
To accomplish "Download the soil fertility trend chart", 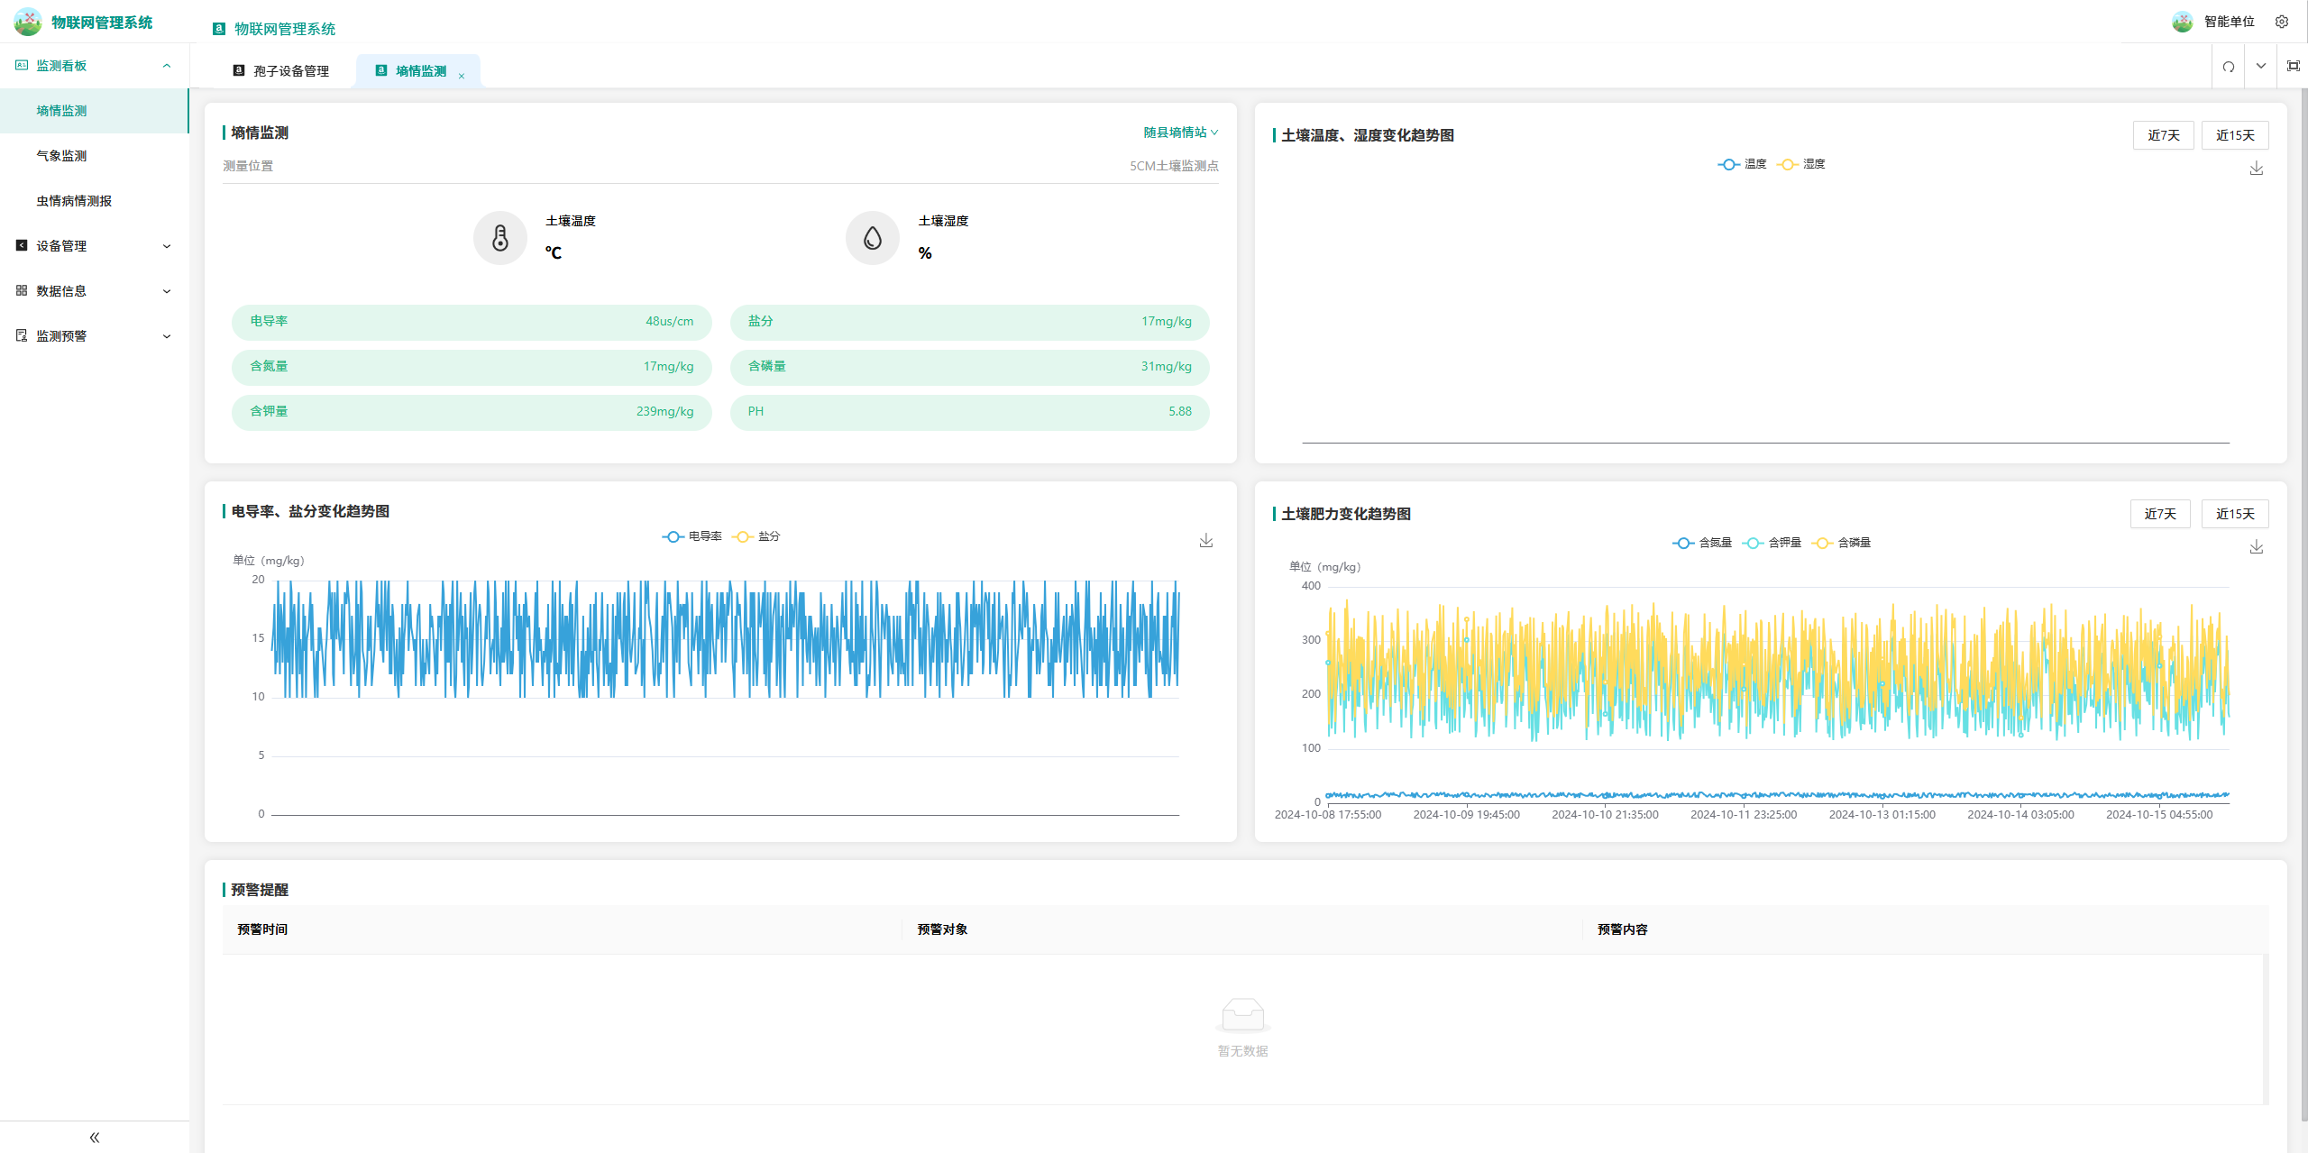I will (x=2256, y=547).
